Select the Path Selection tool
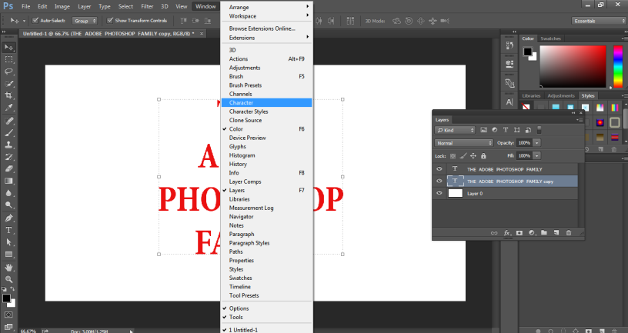Viewport: 628px width, 333px height. 8,242
